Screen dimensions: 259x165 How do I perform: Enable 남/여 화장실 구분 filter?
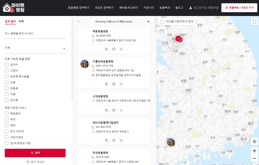6,143
